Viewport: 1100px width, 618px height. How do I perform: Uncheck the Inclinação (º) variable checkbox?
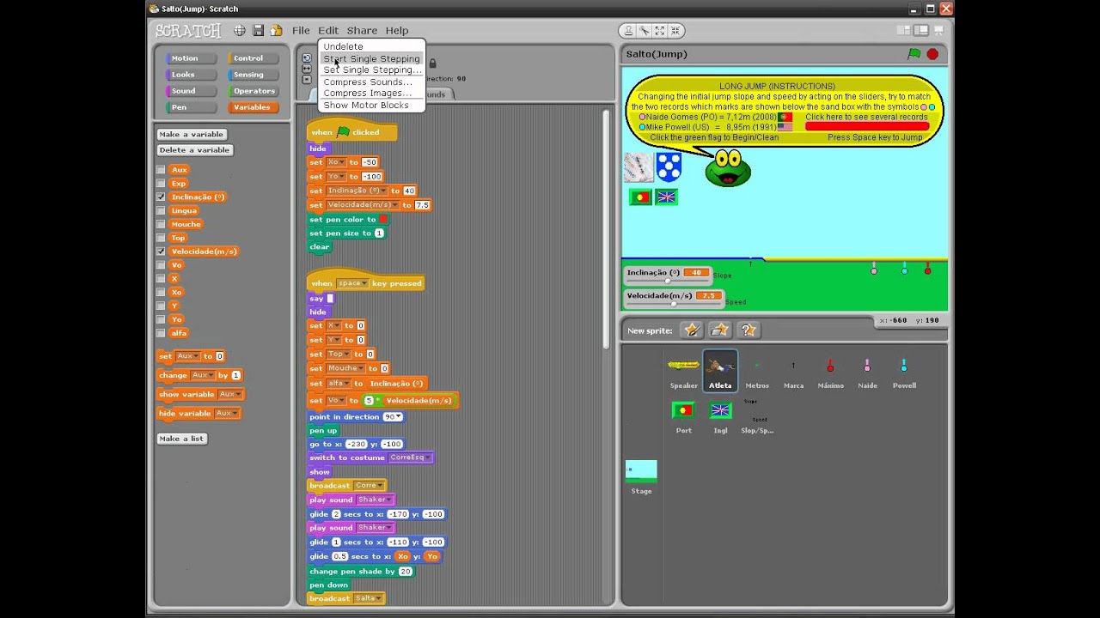tap(161, 197)
